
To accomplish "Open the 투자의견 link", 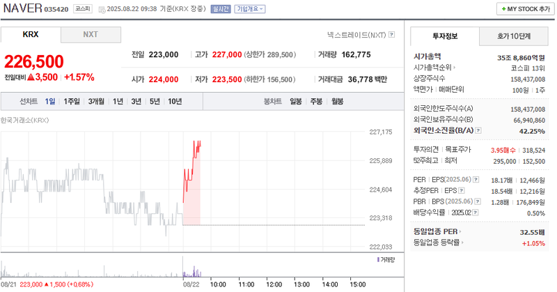I will tap(426, 149).
